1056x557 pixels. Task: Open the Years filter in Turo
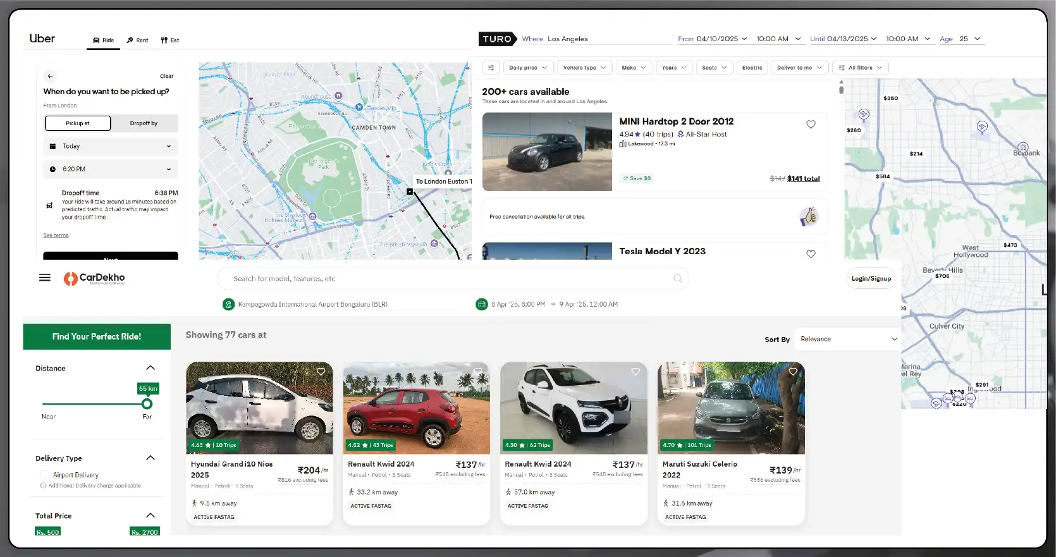point(675,68)
